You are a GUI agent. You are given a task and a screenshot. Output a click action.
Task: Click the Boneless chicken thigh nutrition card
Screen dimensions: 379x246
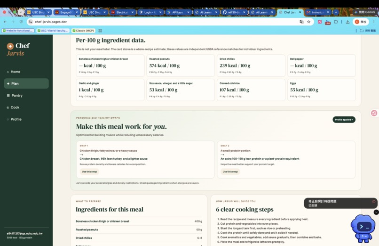coord(110,66)
